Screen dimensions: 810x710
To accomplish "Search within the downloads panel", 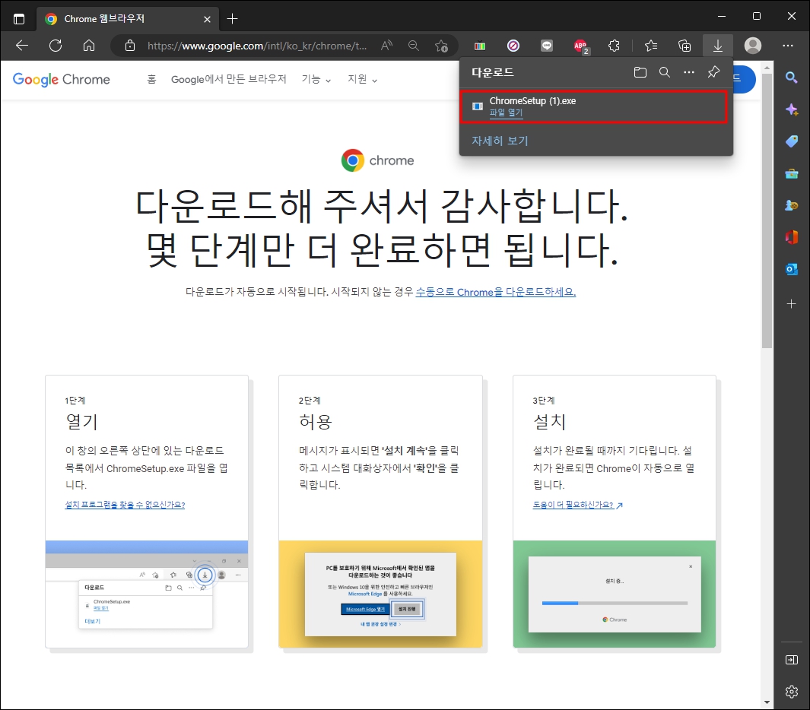I will click(x=665, y=72).
